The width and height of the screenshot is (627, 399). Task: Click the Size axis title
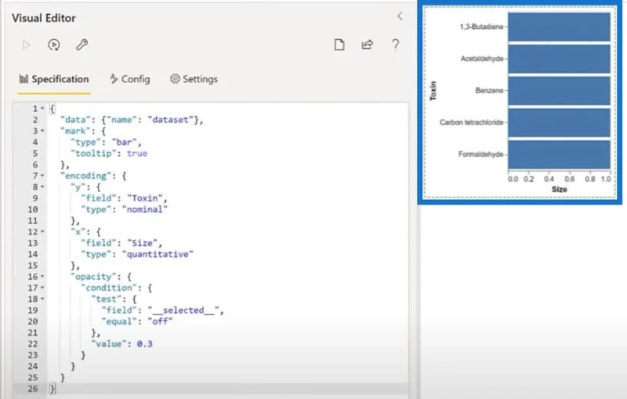(x=559, y=190)
